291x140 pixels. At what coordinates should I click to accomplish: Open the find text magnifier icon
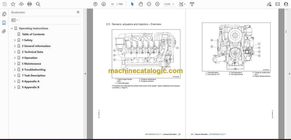pyautogui.click(x=38, y=4)
